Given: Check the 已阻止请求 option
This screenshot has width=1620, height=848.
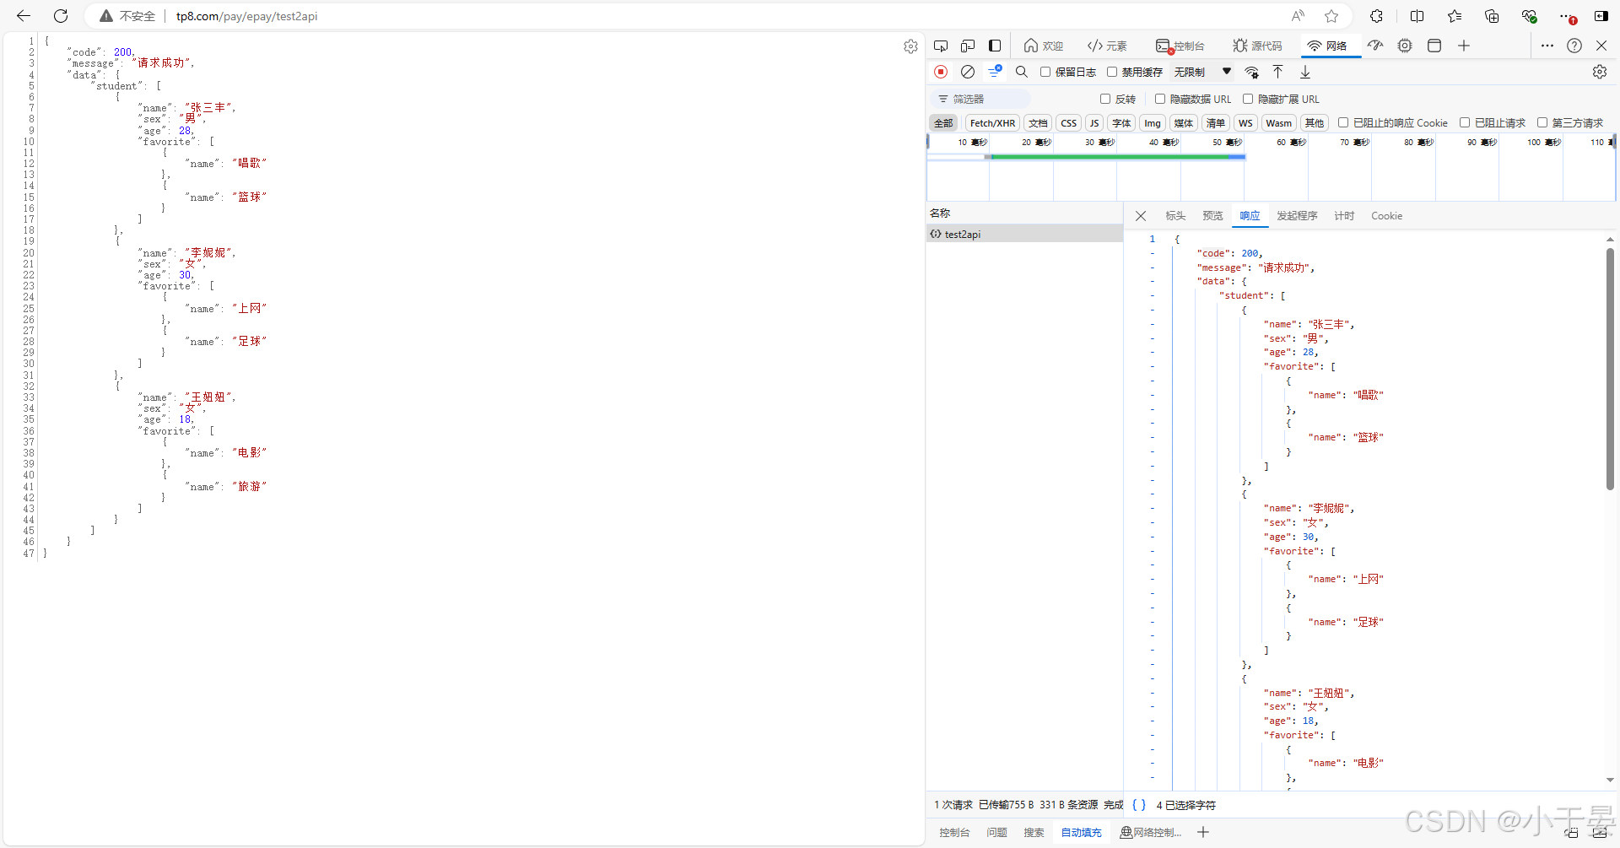Looking at the screenshot, I should [x=1465, y=122].
